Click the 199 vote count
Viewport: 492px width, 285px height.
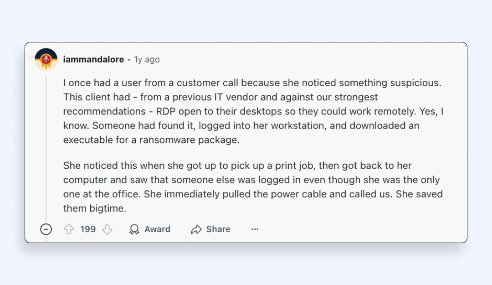(x=88, y=229)
